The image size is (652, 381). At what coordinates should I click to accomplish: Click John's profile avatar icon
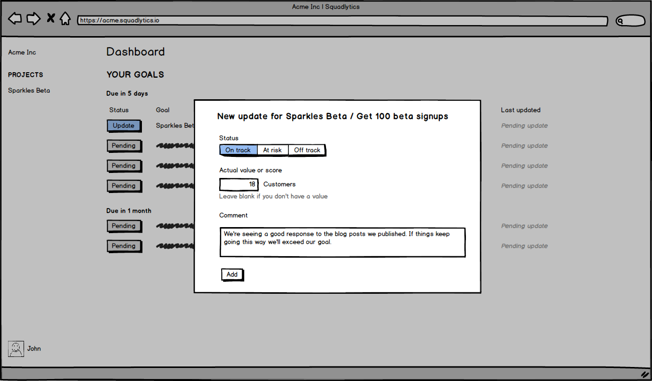[x=16, y=349]
